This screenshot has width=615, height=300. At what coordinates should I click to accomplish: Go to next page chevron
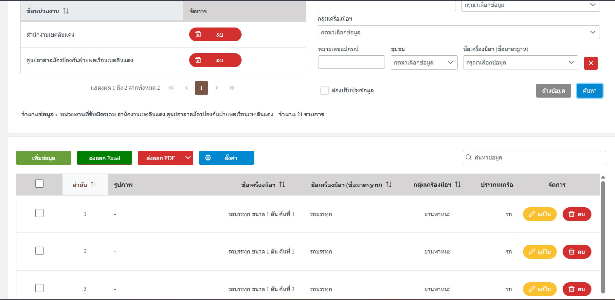click(x=217, y=88)
